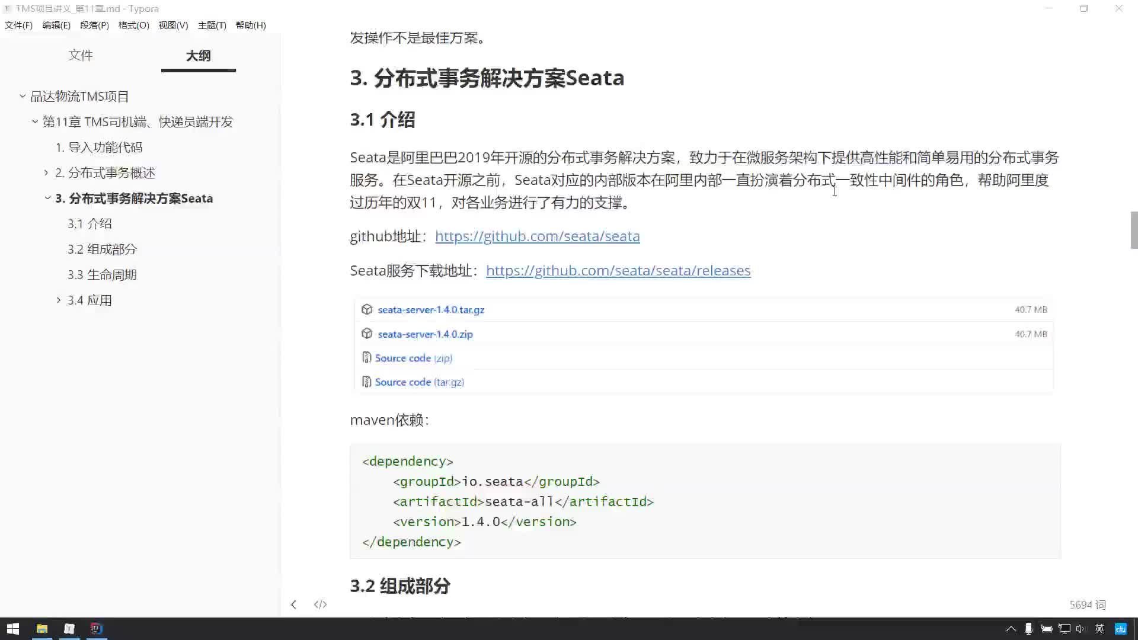Click battery icon in system tray
This screenshot has width=1138, height=640.
pyautogui.click(x=1046, y=629)
